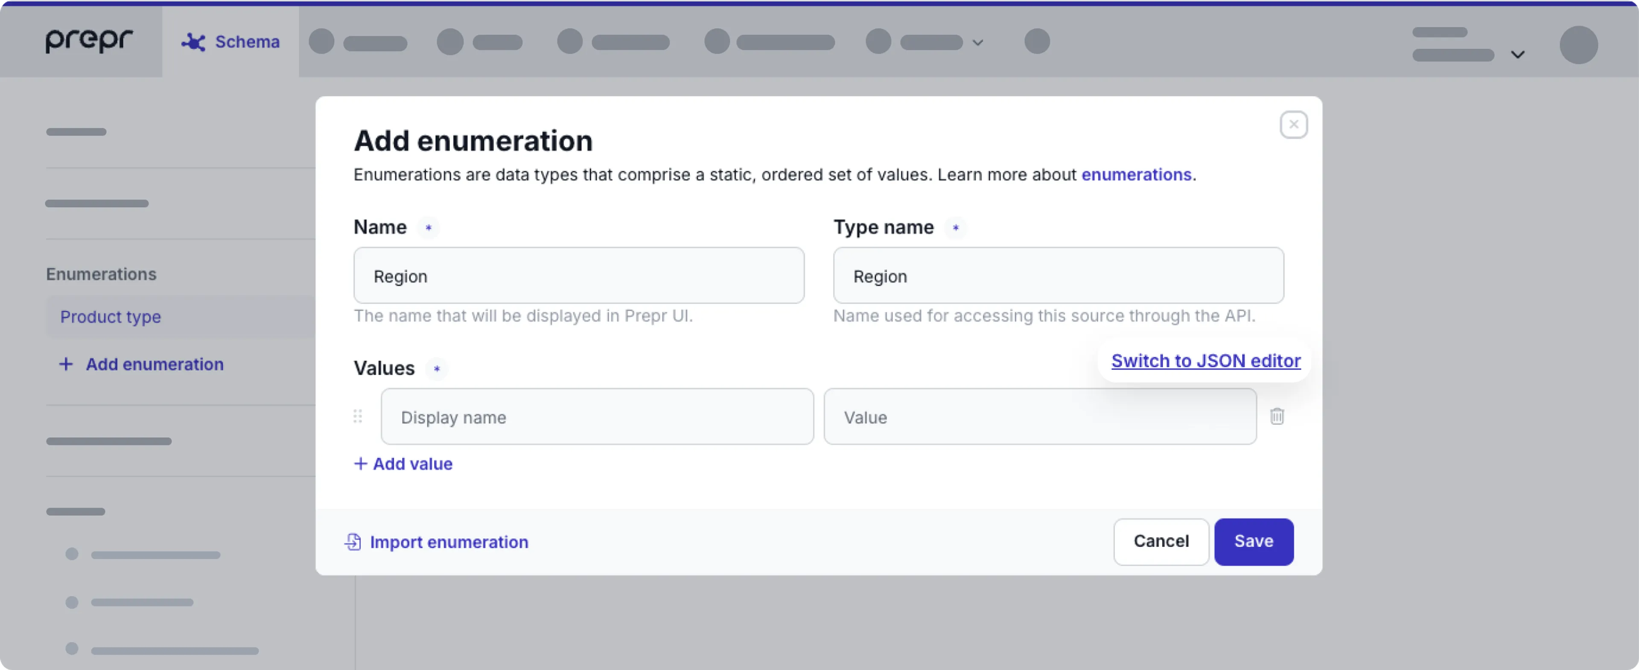Image resolution: width=1639 pixels, height=670 pixels.
Task: Close the Add enumeration dialog
Action: pos(1294,124)
